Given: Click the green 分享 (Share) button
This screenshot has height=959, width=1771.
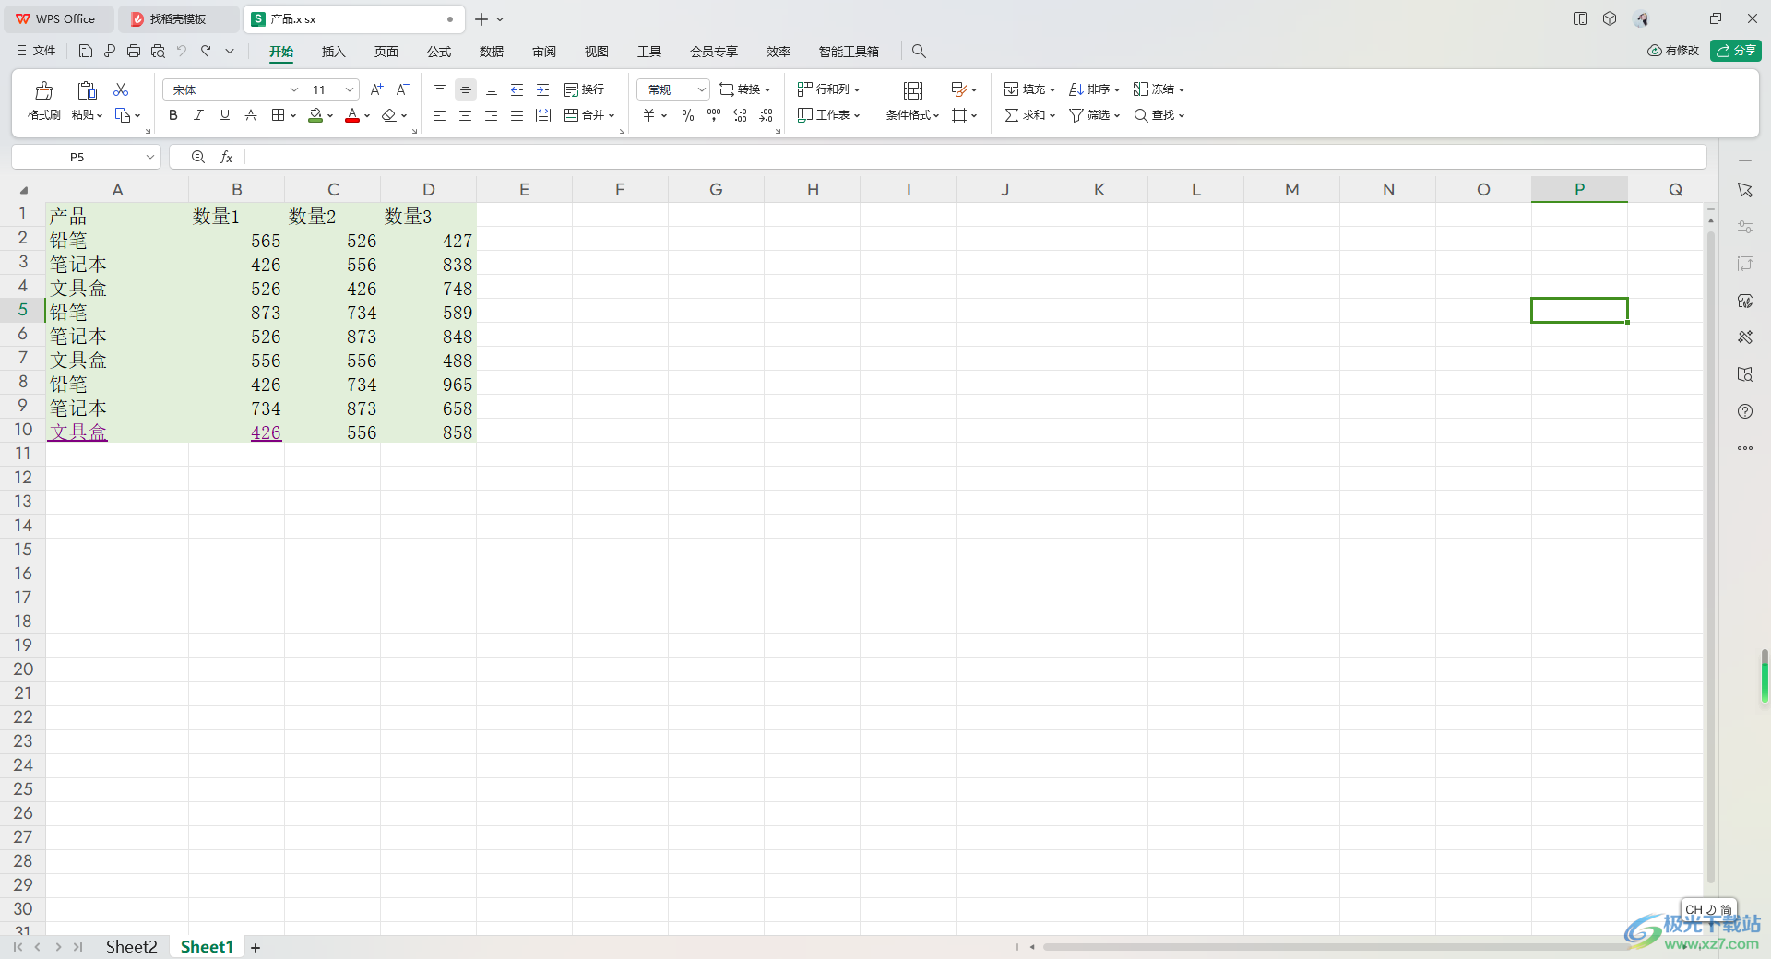Looking at the screenshot, I should (1735, 51).
